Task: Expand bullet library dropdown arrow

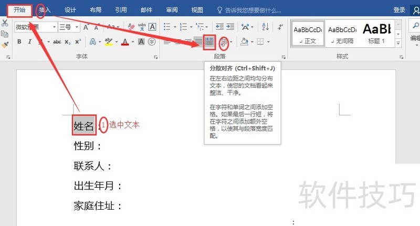Action: 175,27
